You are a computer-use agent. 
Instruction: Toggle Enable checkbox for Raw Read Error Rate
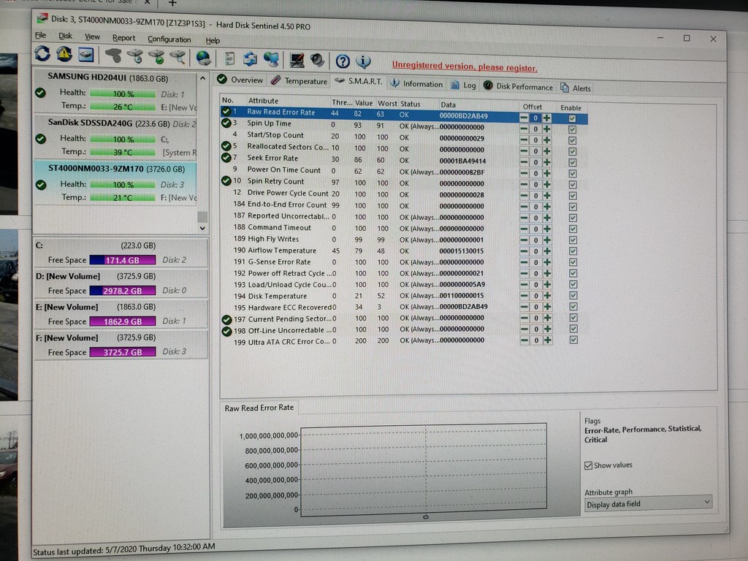[572, 118]
